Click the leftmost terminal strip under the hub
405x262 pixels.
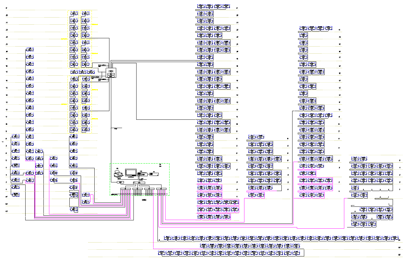[126, 189]
